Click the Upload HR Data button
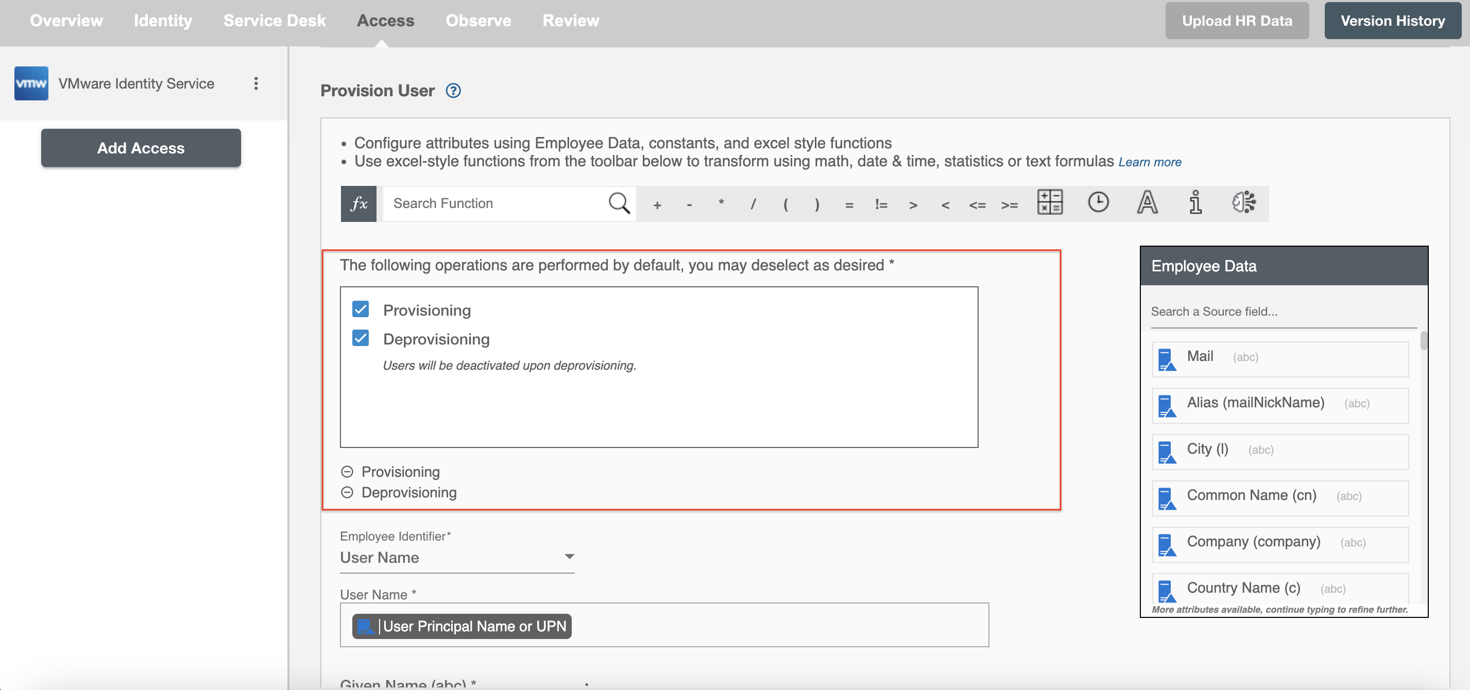Viewport: 1470px width, 690px height. [x=1238, y=18]
